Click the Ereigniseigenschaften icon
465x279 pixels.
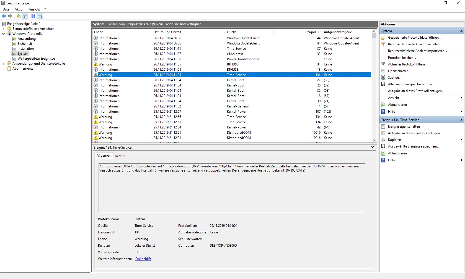pyautogui.click(x=383, y=127)
